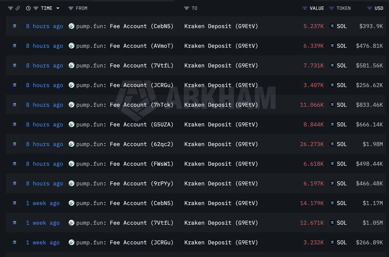Click pump.fun logo in the AVmoT row
The width and height of the screenshot is (389, 257).
72,46
